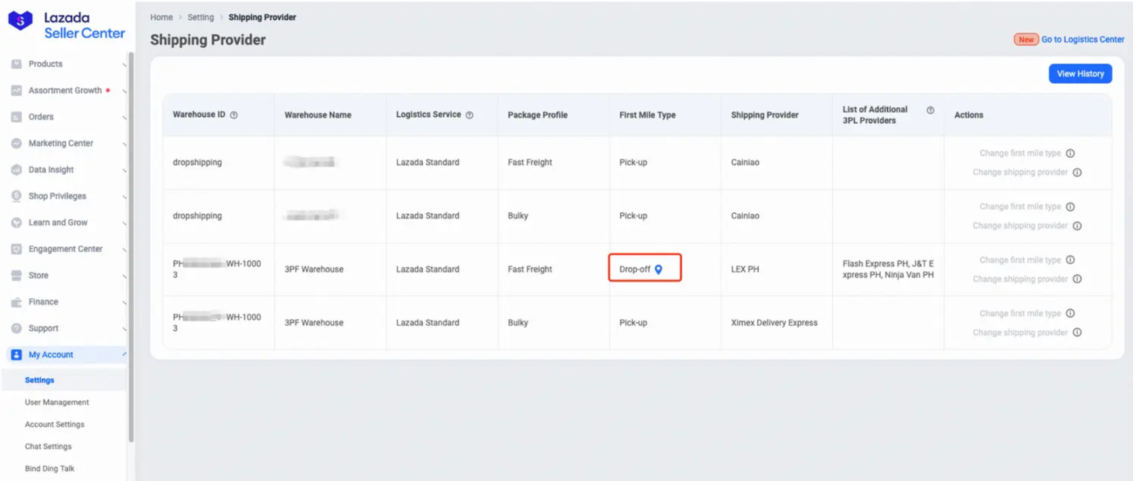Click info icon for first mile type, Fast Freight dropshipping row

click(x=1070, y=153)
